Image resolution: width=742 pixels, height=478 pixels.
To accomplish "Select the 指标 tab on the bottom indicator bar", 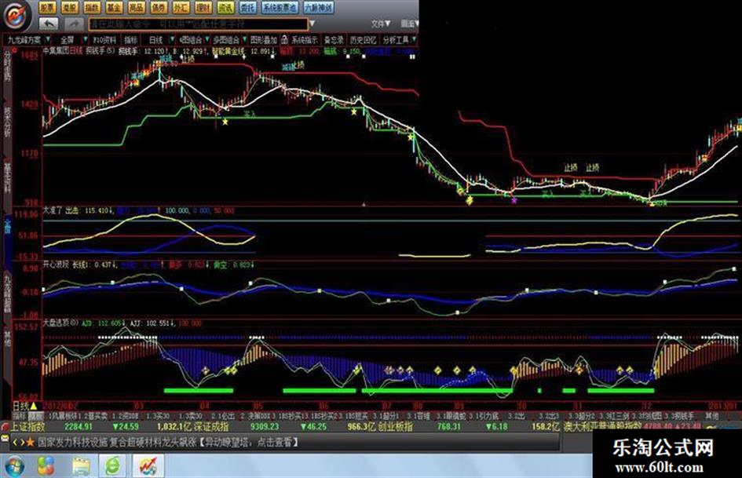I will (20, 416).
